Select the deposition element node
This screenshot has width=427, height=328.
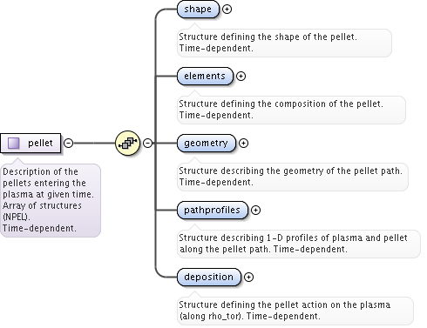[209, 277]
